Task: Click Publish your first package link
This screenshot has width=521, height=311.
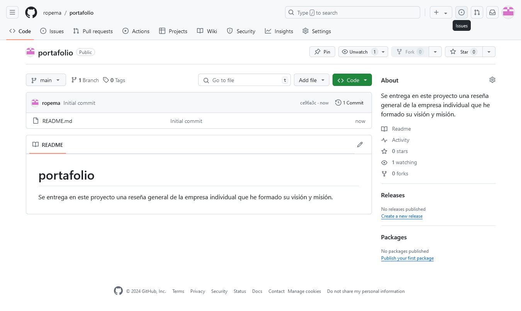Action: click(x=407, y=258)
